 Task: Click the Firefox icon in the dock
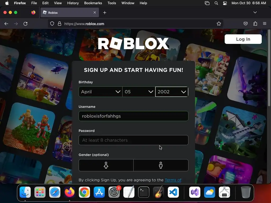pos(70,192)
